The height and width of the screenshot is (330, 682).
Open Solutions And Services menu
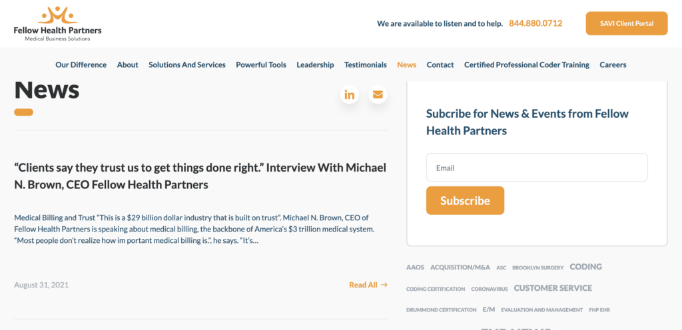tap(187, 65)
